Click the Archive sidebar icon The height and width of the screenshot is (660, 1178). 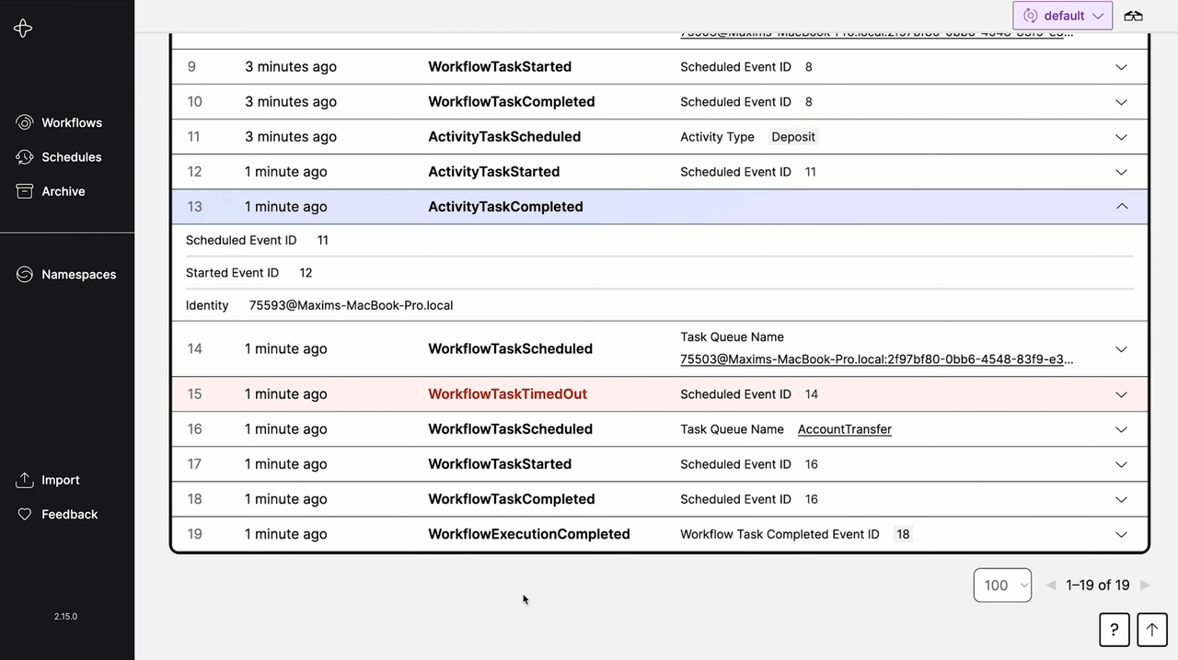click(x=25, y=191)
